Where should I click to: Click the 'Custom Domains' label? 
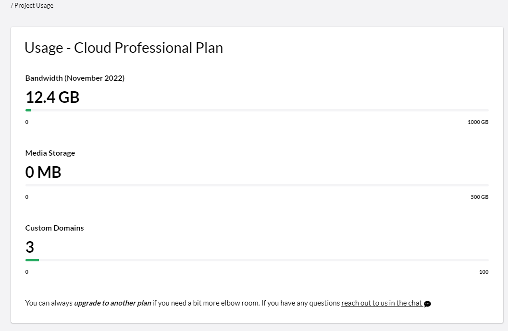(x=54, y=228)
